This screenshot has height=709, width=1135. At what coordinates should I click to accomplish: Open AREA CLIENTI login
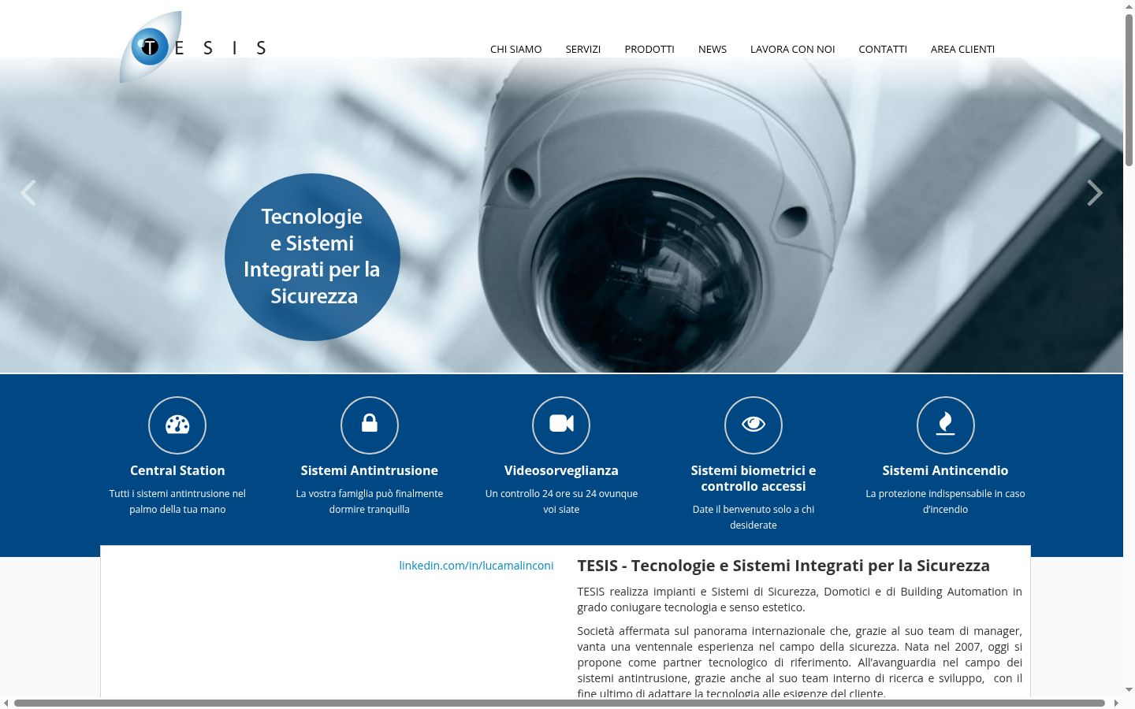(962, 49)
